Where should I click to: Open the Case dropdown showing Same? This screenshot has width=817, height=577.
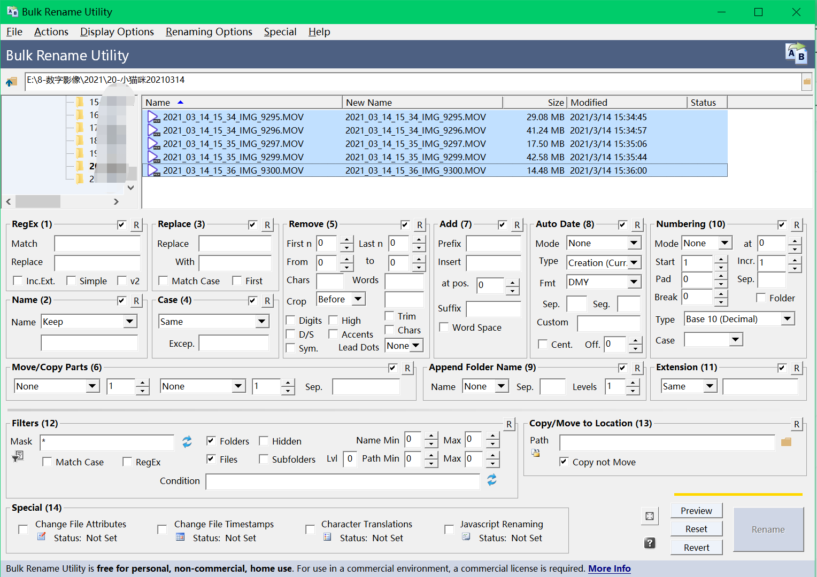213,322
